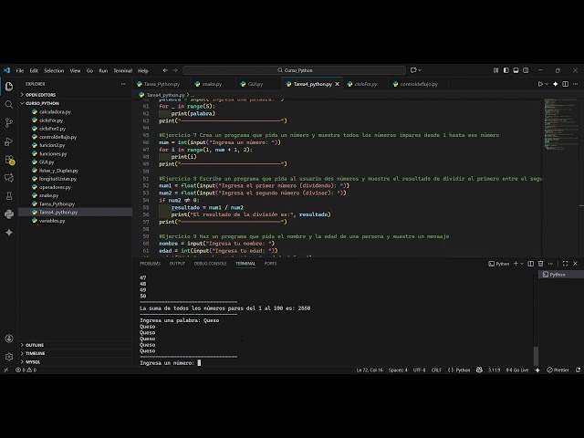Click the Spaces: 4 indentation status

point(398,370)
